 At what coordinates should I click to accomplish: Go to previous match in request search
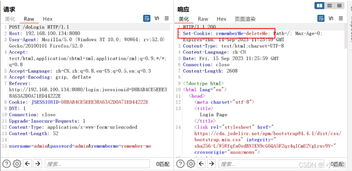pyautogui.click(x=27, y=164)
